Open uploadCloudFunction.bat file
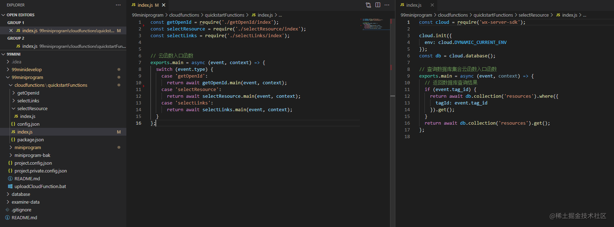The height and width of the screenshot is (227, 614). 63,187
